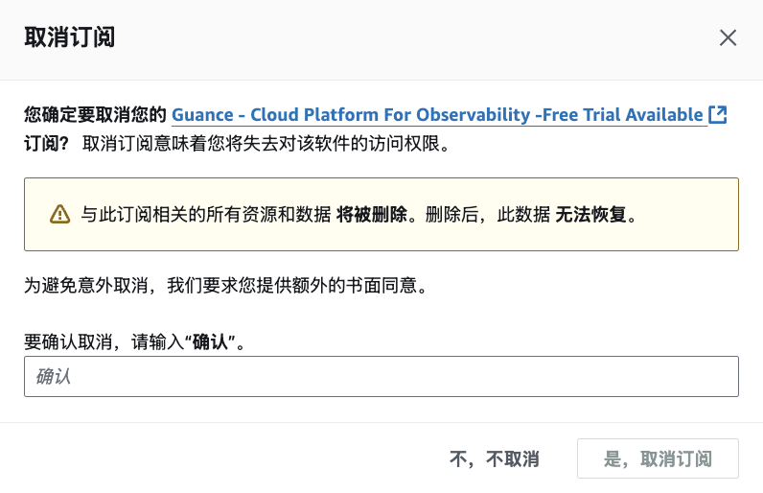Click the Free Trial Available link text
The height and width of the screenshot is (493, 763).
(622, 115)
